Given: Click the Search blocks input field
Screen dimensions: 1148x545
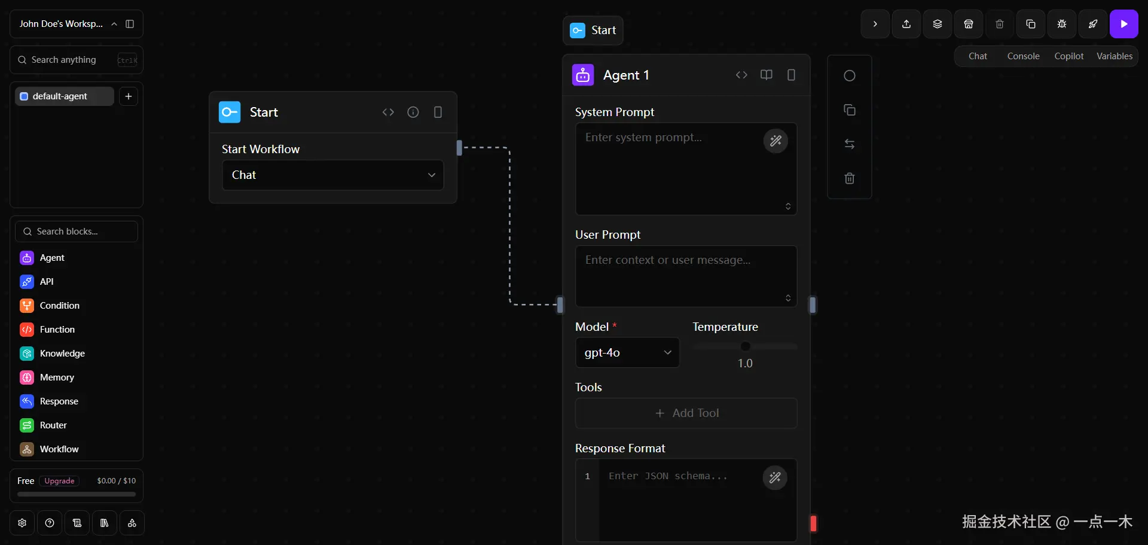Looking at the screenshot, I should [x=77, y=232].
